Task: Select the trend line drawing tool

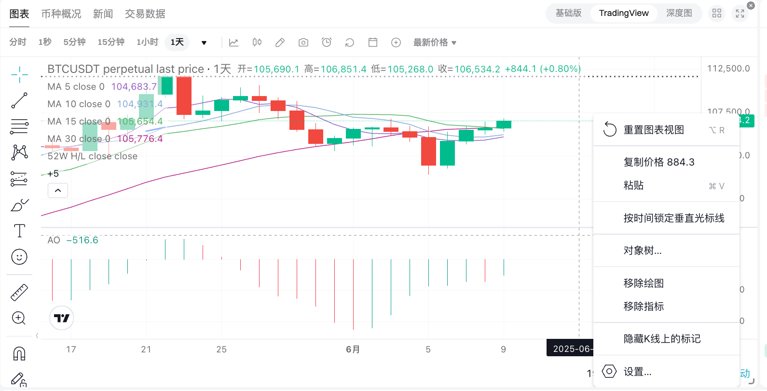Action: tap(19, 100)
